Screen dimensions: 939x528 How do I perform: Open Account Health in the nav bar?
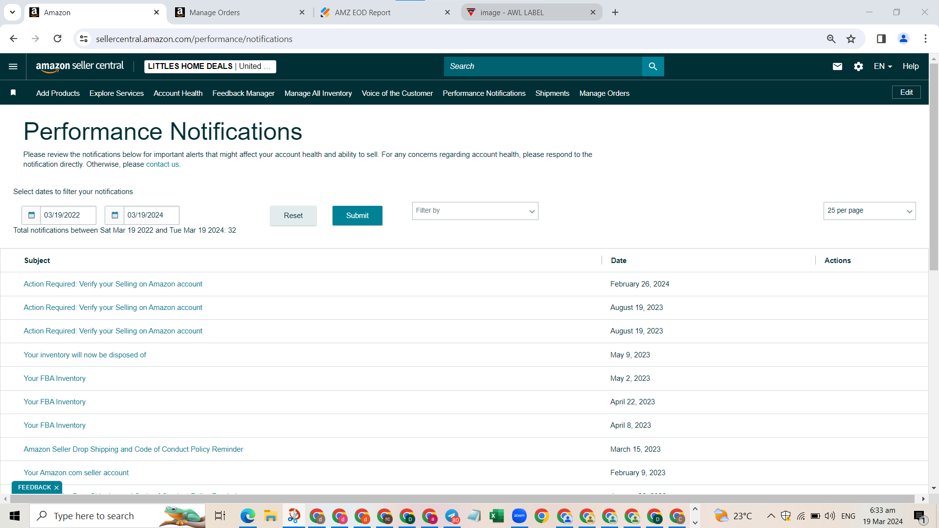178,93
